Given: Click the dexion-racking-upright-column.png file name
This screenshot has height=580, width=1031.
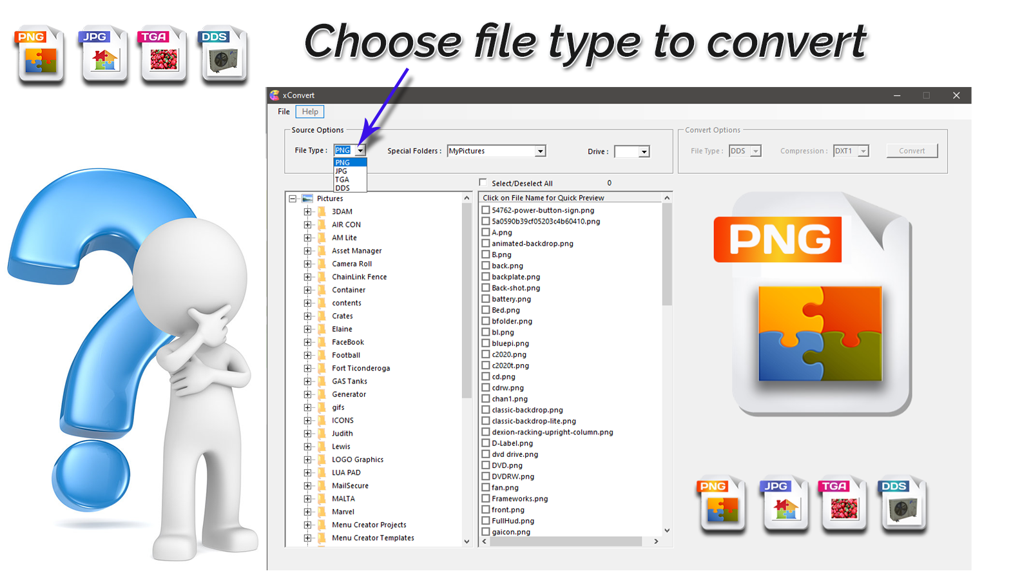Looking at the screenshot, I should click(552, 432).
